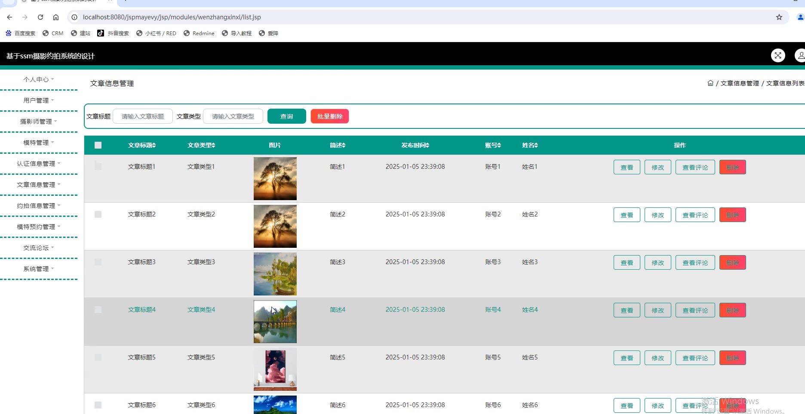Expand the 模特预约管理 sidebar menu
The width and height of the screenshot is (805, 414).
click(39, 227)
